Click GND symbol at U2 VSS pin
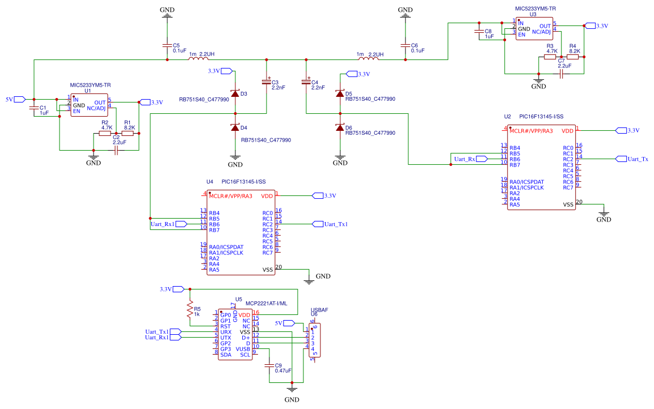The width and height of the screenshot is (654, 409). 604,216
